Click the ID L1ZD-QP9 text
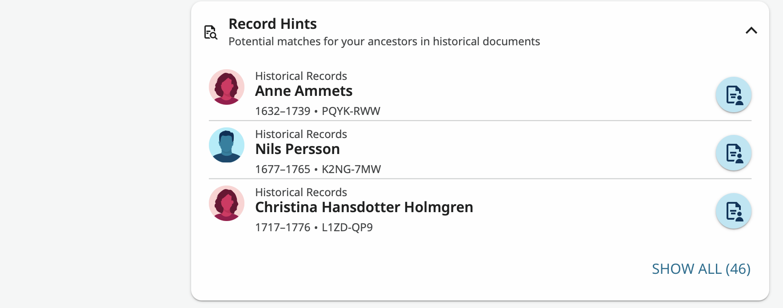 coord(347,227)
